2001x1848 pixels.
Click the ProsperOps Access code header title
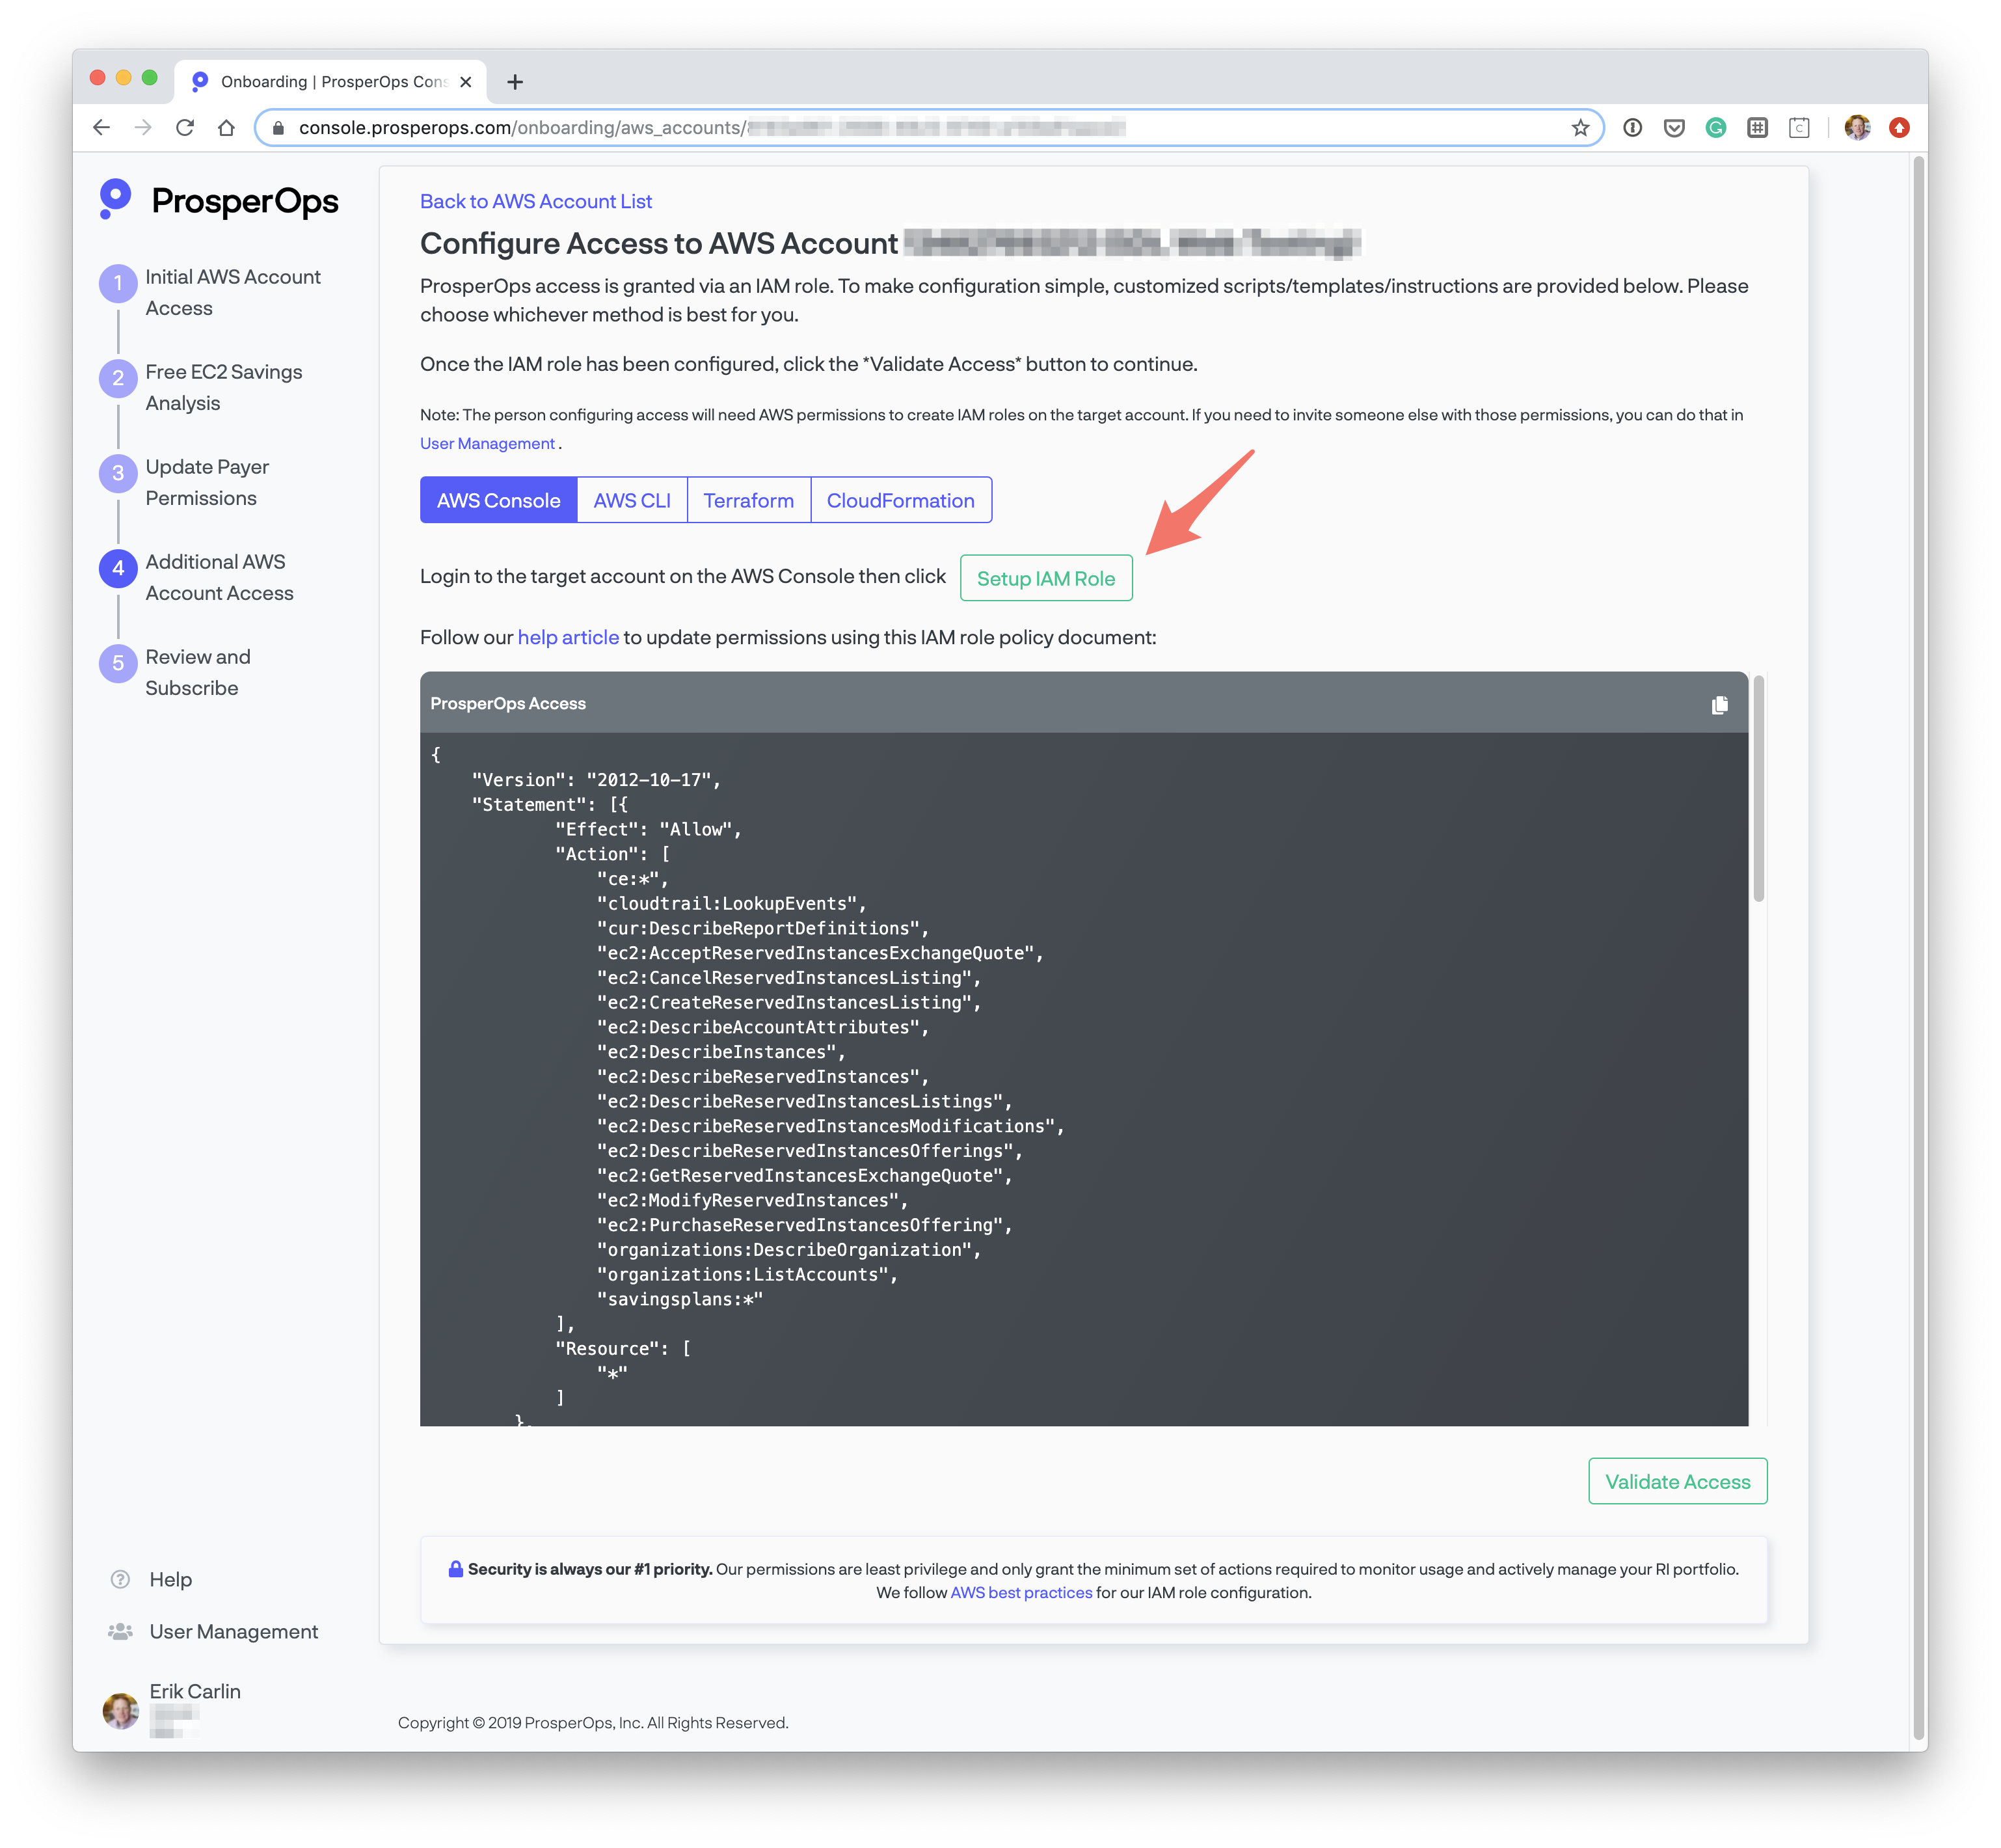coord(508,703)
